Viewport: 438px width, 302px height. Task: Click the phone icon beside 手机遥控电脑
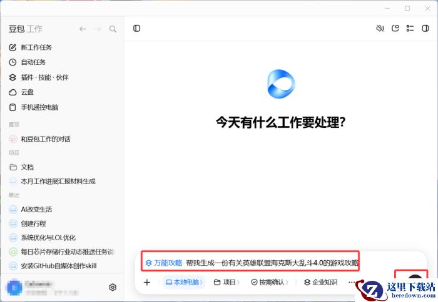coord(13,107)
